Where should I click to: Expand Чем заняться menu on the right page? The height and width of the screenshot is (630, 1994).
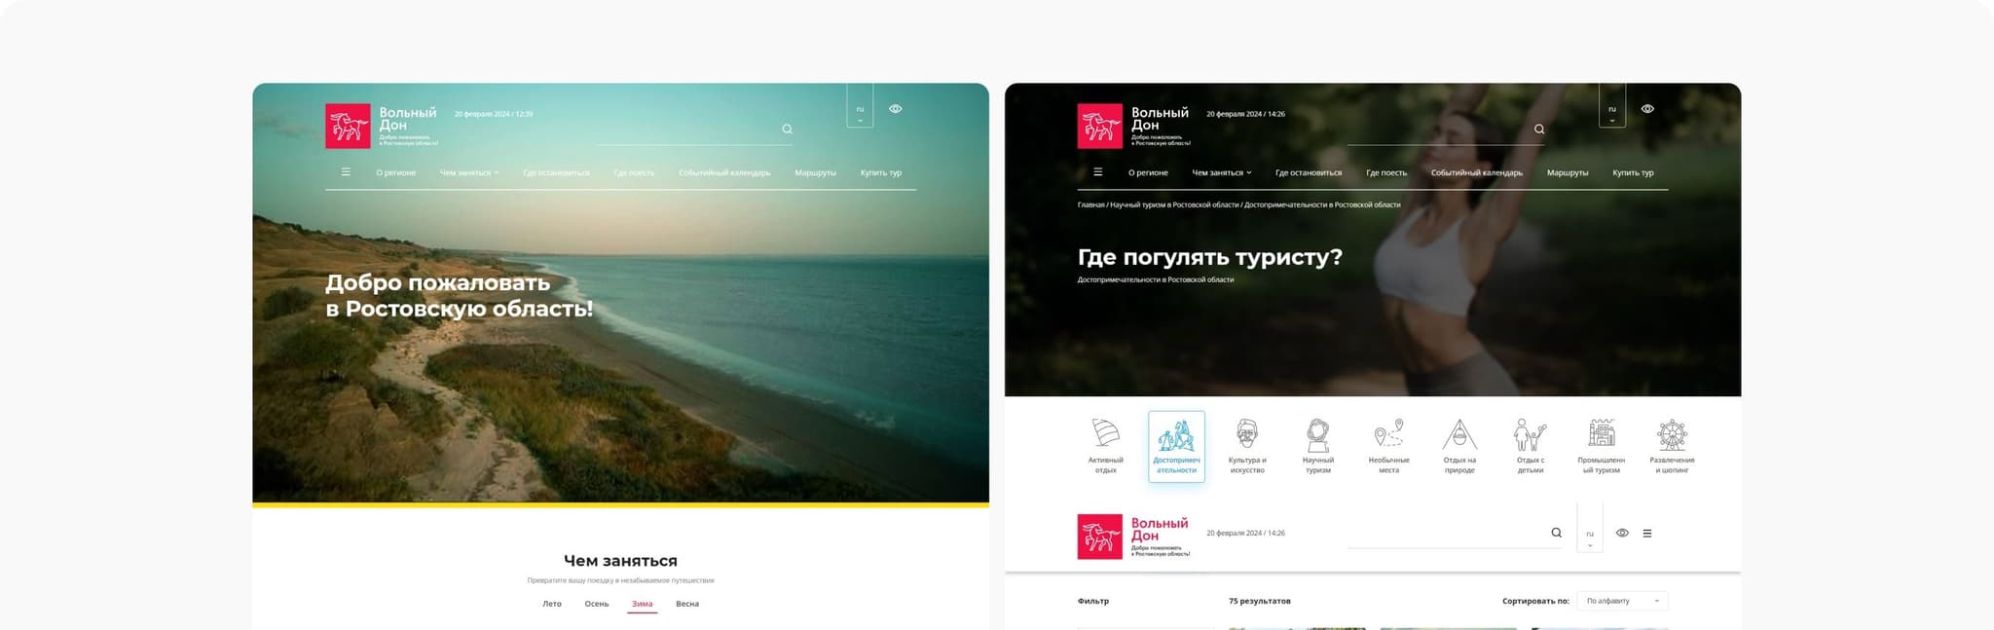[1221, 173]
